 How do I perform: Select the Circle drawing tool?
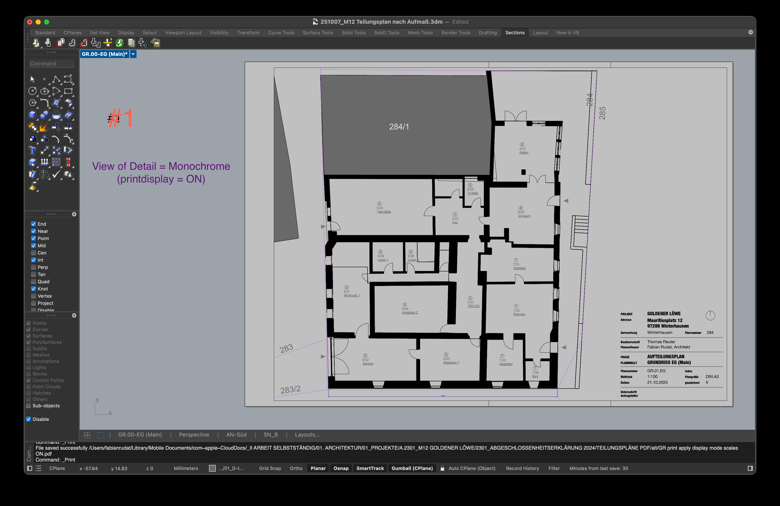pyautogui.click(x=32, y=91)
